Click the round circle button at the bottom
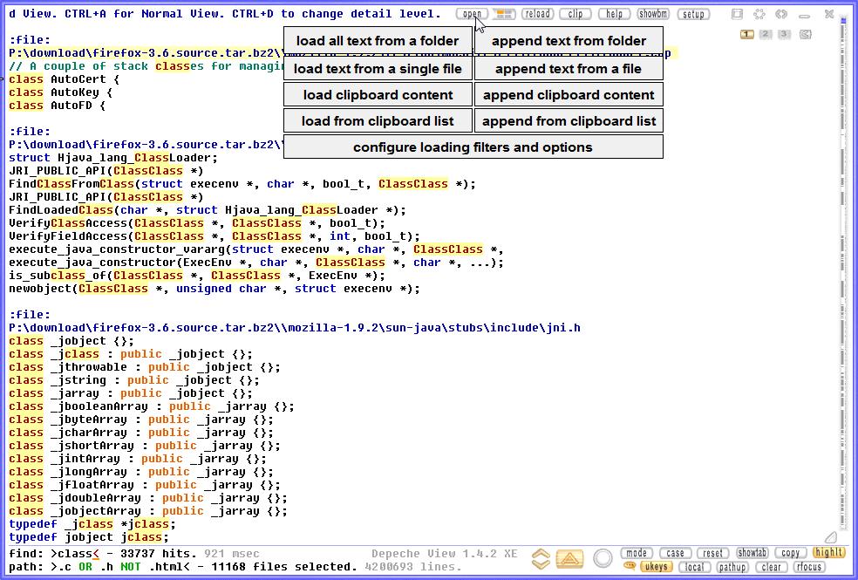 [603, 558]
